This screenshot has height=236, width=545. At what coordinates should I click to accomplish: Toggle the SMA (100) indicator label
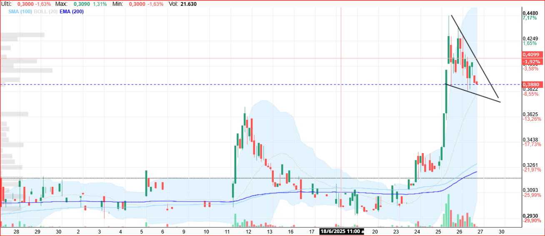pyautogui.click(x=20, y=12)
